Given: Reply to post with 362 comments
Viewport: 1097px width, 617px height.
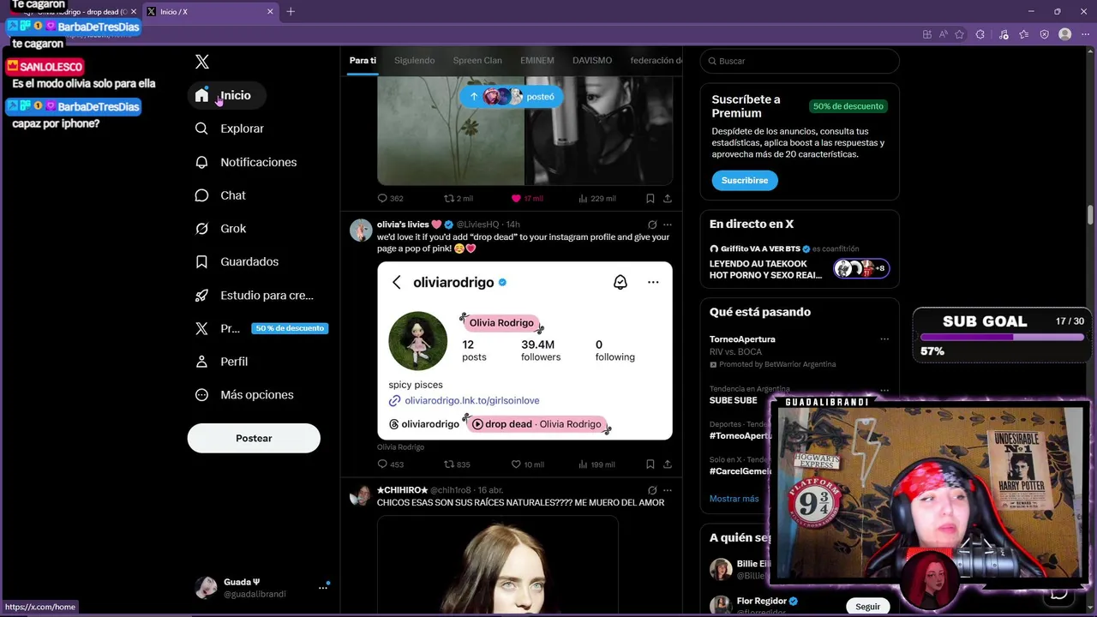Looking at the screenshot, I should click(x=390, y=198).
